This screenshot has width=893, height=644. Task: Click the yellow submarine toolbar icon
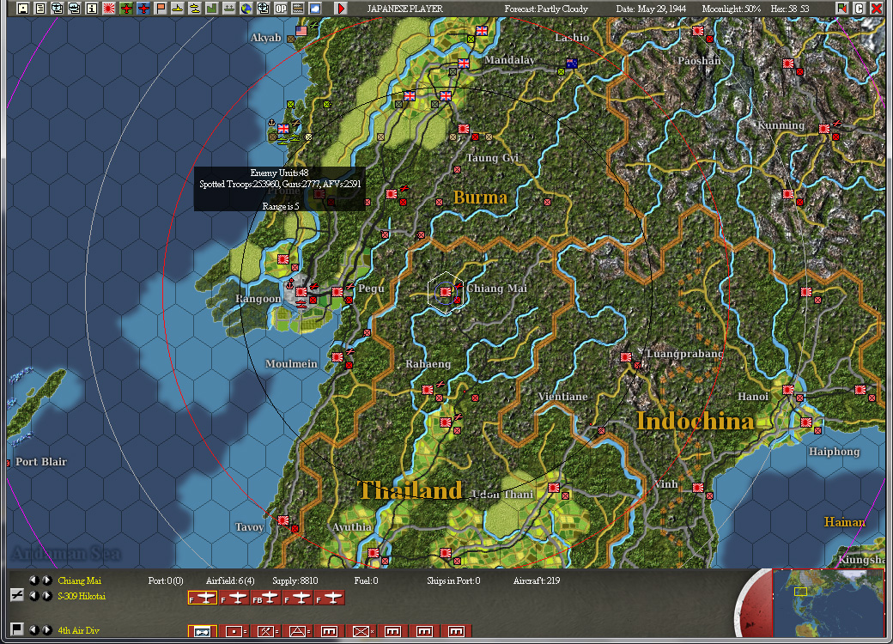178,9
